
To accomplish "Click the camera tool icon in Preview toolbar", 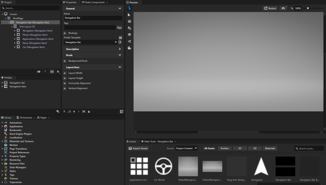I will 129,48.
